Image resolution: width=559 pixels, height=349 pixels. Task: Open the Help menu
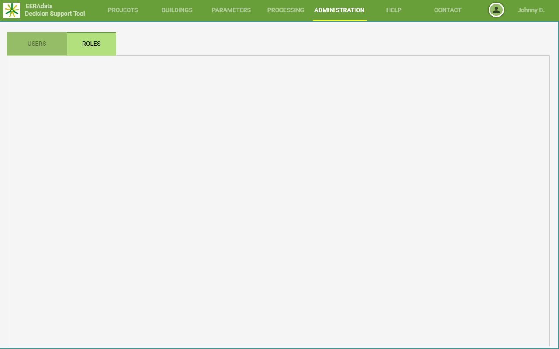tap(394, 10)
